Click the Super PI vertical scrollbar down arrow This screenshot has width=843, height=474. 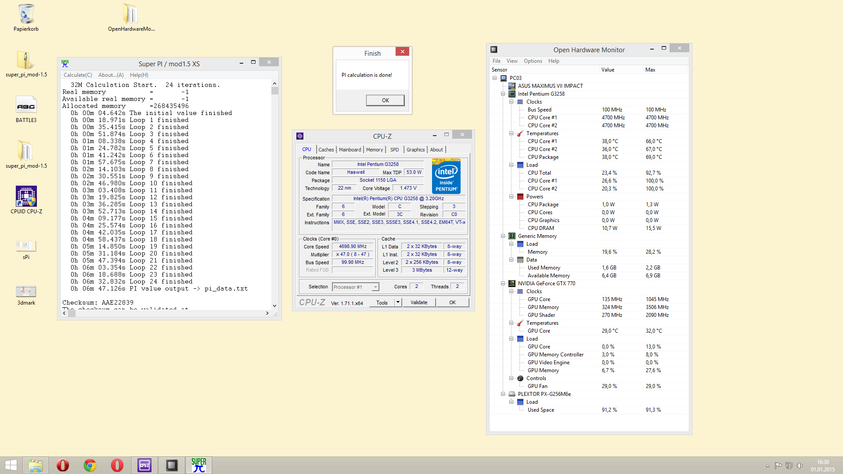(274, 306)
